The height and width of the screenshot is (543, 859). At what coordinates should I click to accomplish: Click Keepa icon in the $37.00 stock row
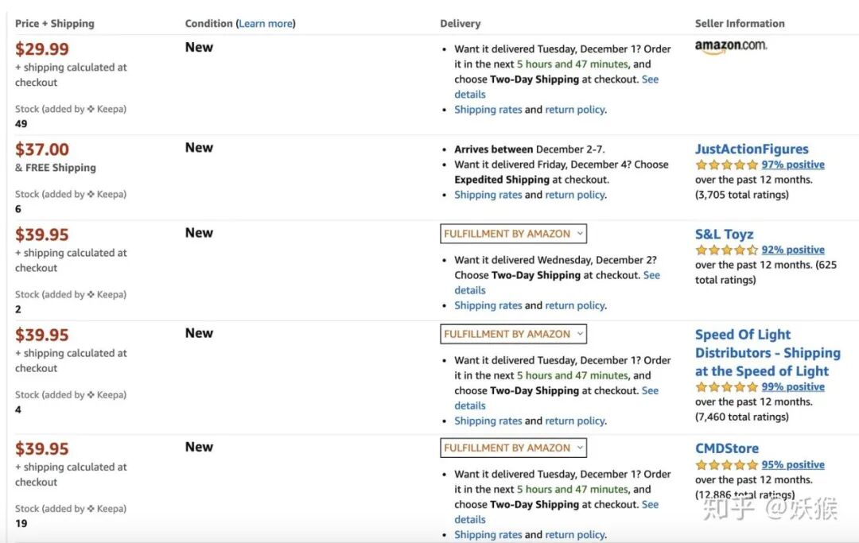click(91, 194)
